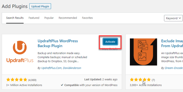Click the compatibility checkmark icon
Image resolution: width=183 pixels, height=92 pixels.
click(x=62, y=85)
